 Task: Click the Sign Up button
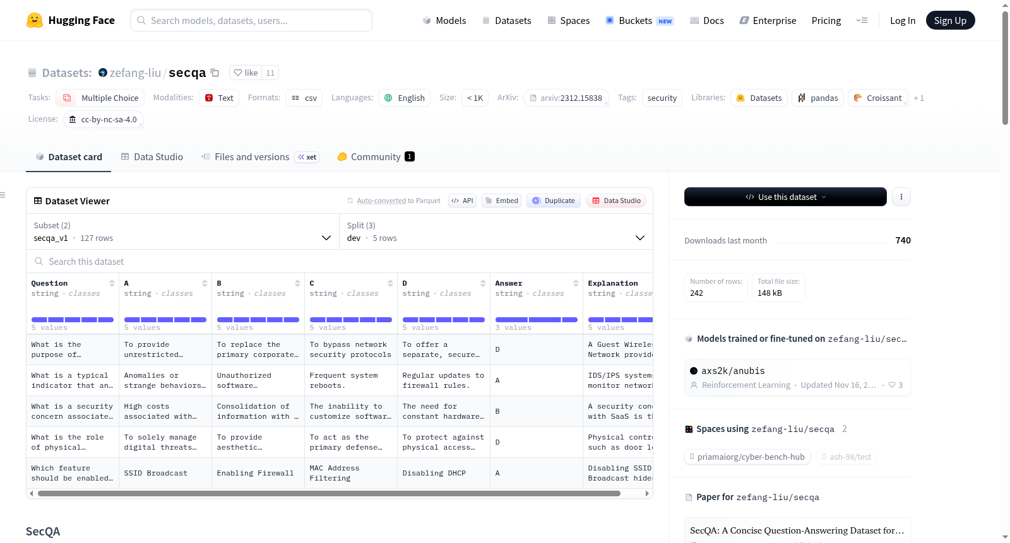click(950, 20)
